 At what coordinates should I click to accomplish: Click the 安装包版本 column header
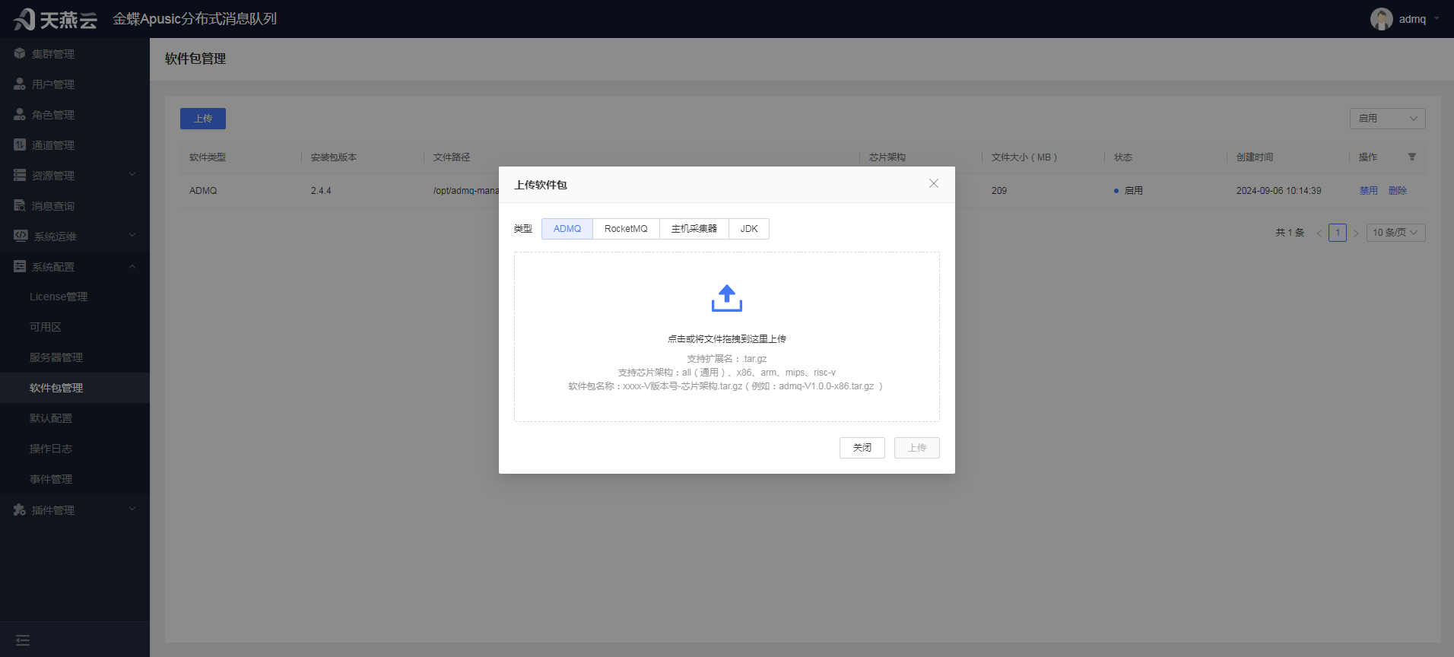[x=334, y=157]
